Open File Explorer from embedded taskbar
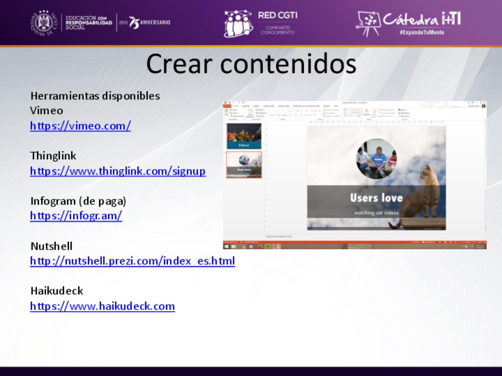This screenshot has height=376, width=502. (x=234, y=247)
